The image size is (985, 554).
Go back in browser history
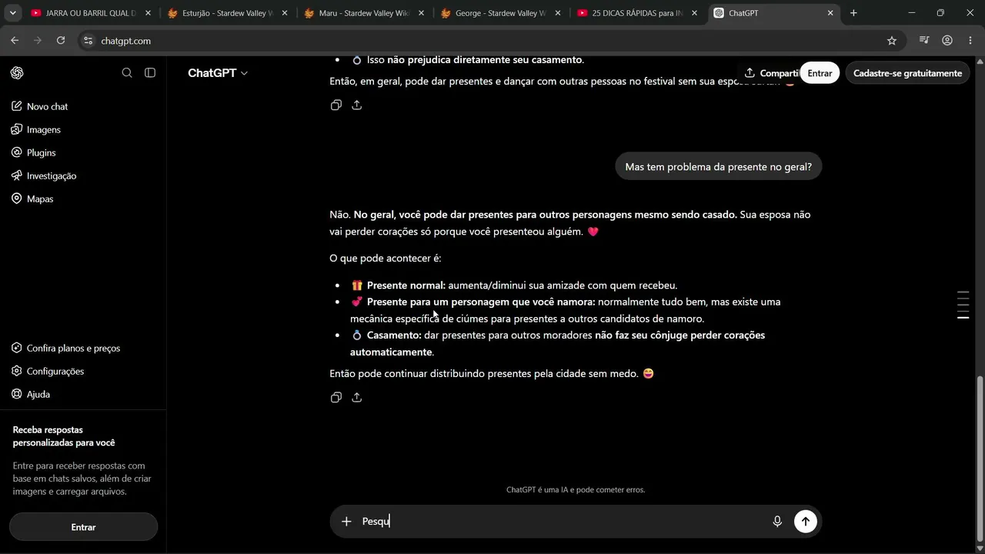coord(15,41)
